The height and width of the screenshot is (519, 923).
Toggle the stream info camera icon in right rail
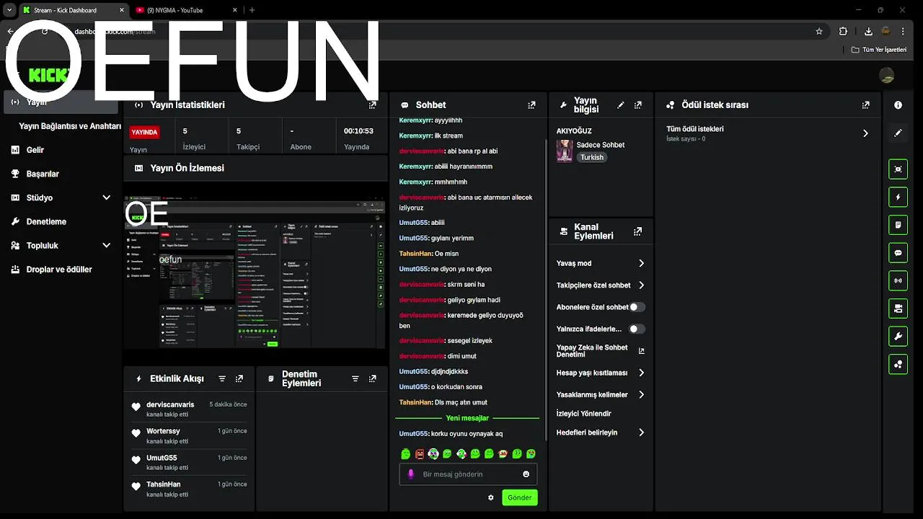898,309
